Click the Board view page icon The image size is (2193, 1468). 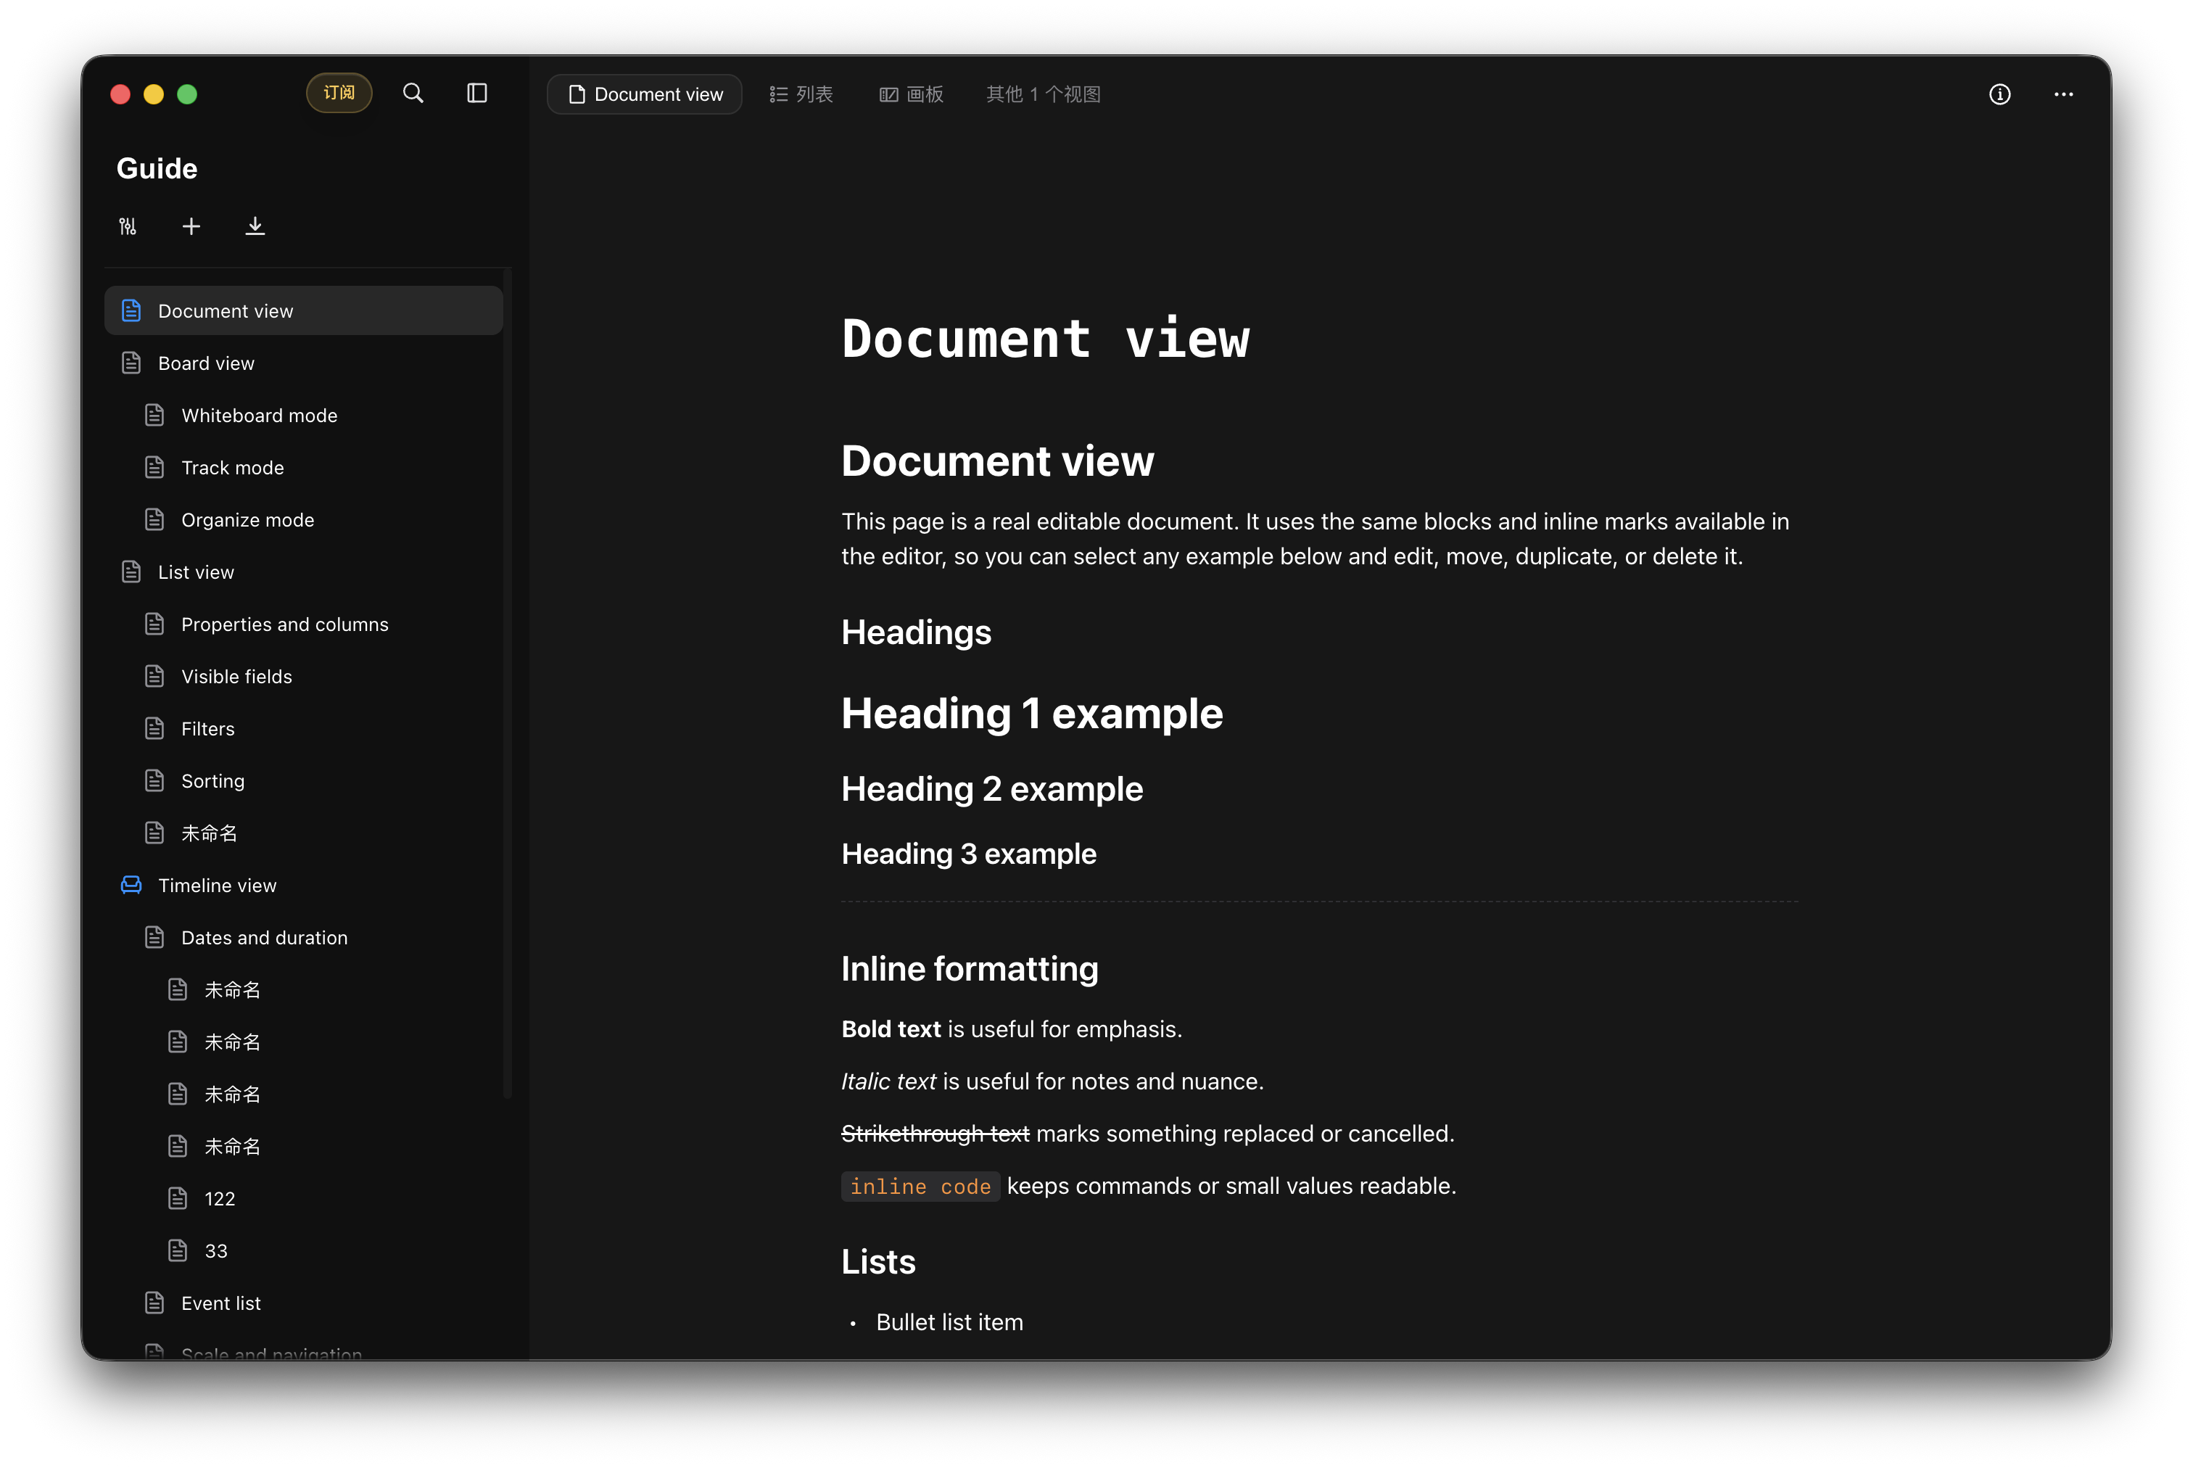pos(131,363)
